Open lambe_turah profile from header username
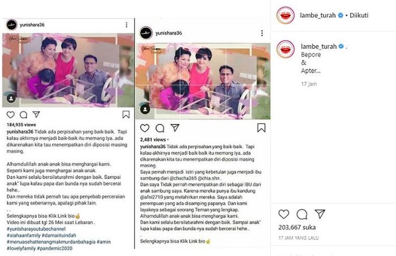The height and width of the screenshot is (256, 396). click(318, 15)
